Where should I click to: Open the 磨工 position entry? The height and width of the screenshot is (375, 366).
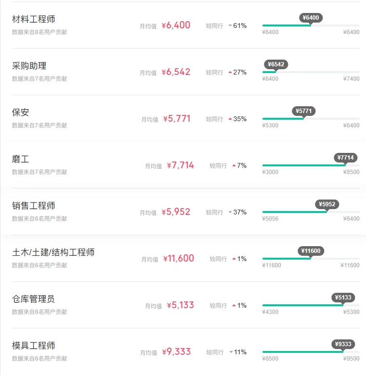[x=21, y=159]
